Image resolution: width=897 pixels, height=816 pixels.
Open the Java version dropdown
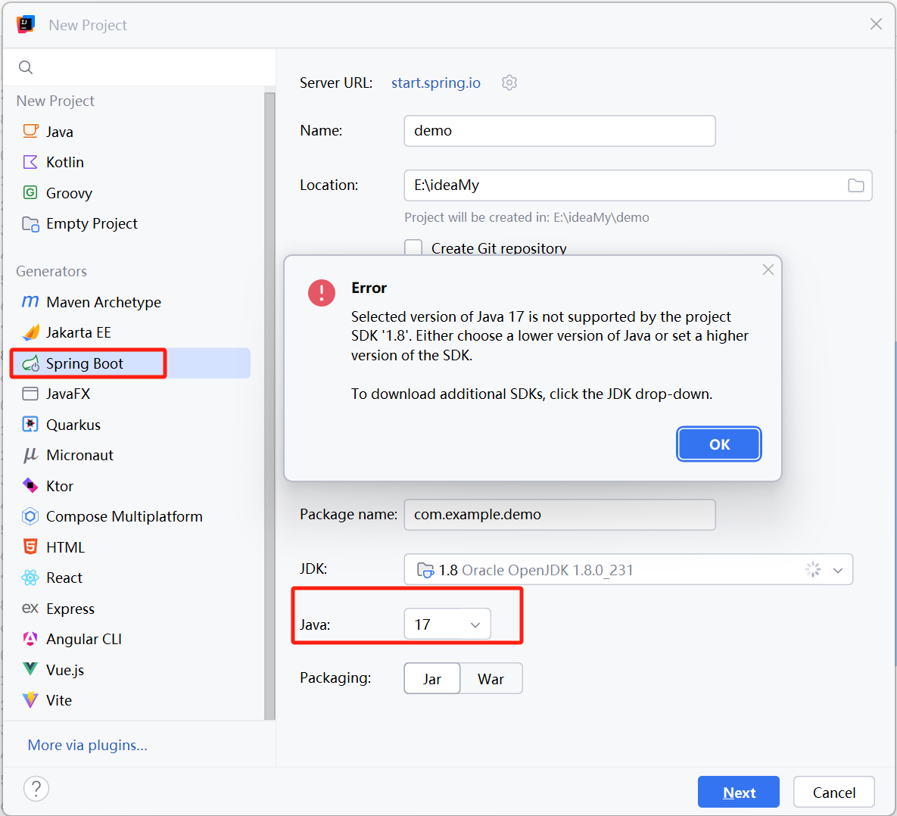pyautogui.click(x=447, y=624)
